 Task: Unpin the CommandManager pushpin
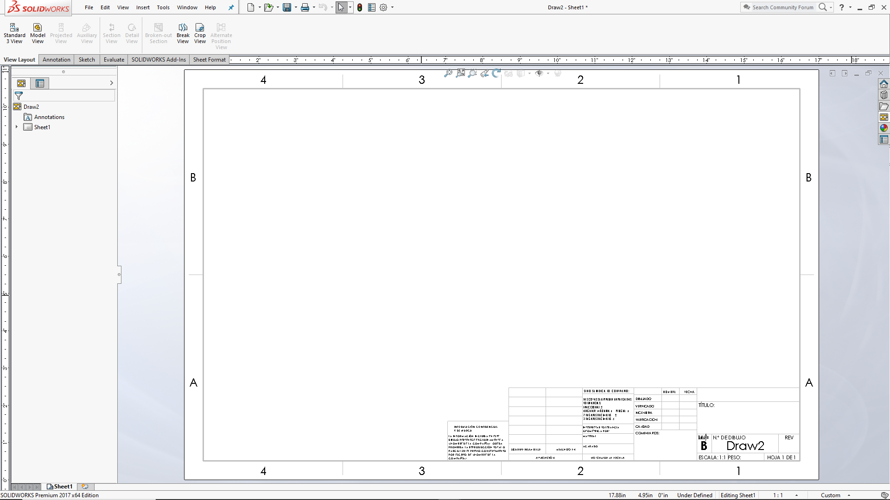231,7
